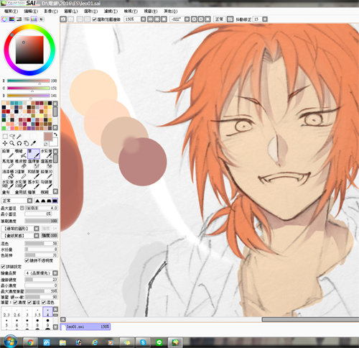
Task: Toggle the color mixer panel icon
Action: click(27, 19)
